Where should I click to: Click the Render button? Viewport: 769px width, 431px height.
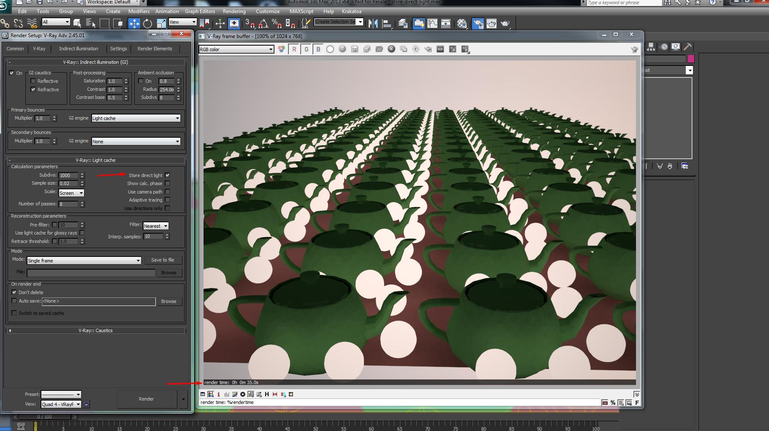tap(147, 399)
